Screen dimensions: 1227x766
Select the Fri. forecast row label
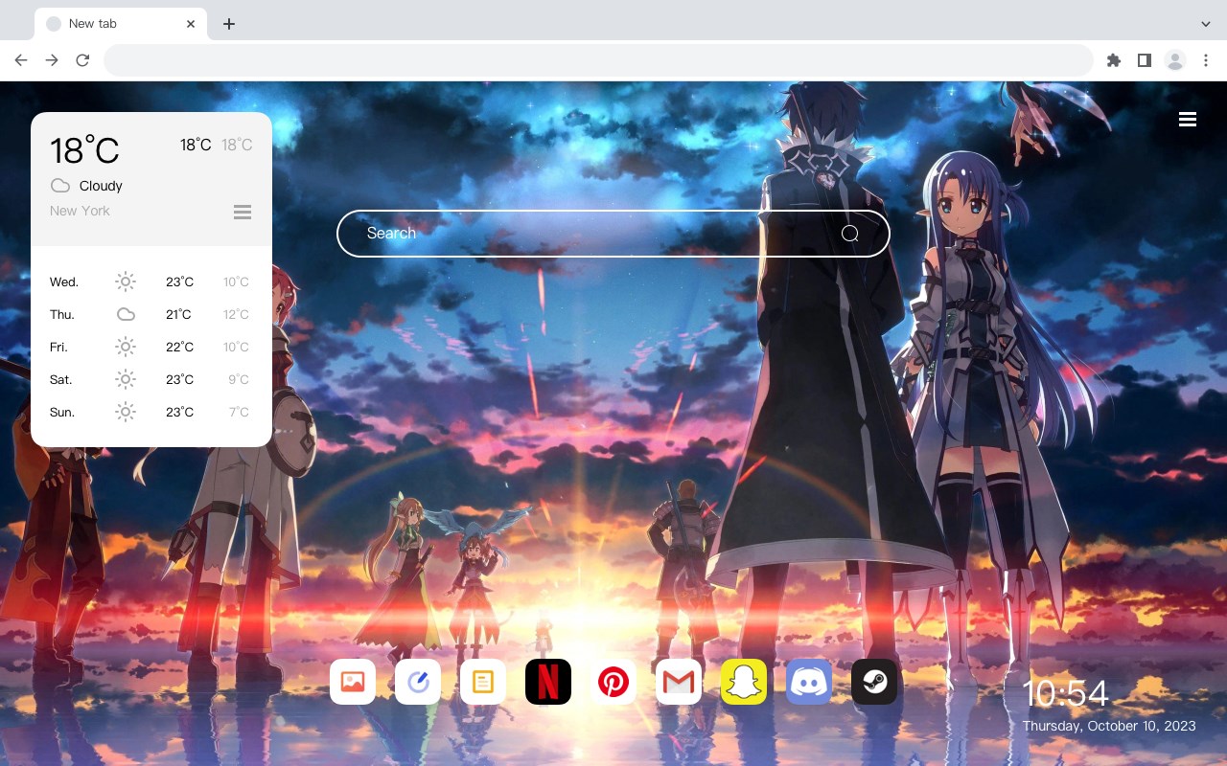click(58, 348)
